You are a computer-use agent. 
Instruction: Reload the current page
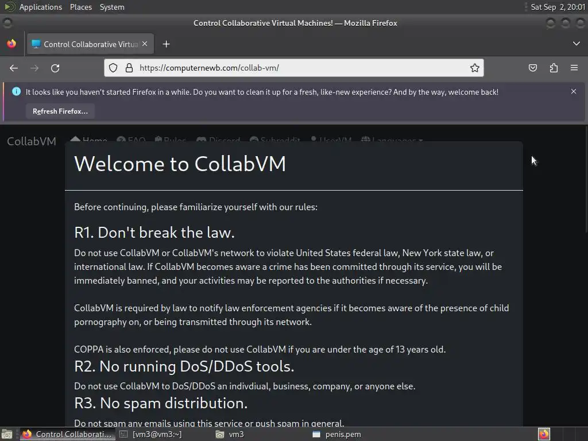55,68
